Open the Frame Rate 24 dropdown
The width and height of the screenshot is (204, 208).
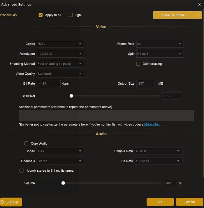pos(160,44)
